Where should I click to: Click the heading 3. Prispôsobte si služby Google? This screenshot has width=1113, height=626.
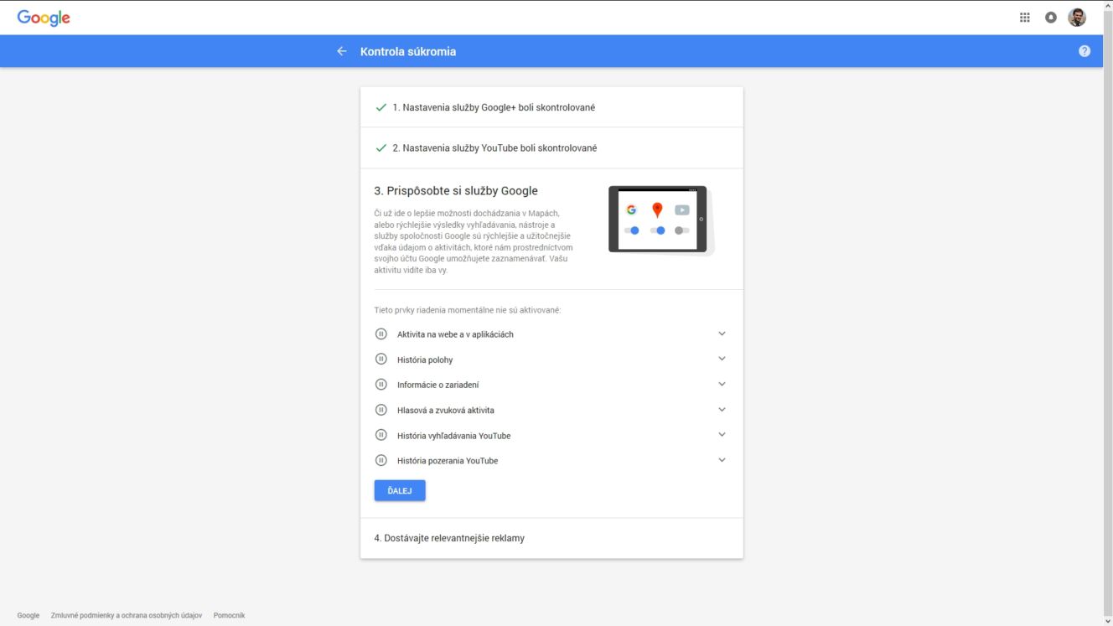click(x=456, y=191)
